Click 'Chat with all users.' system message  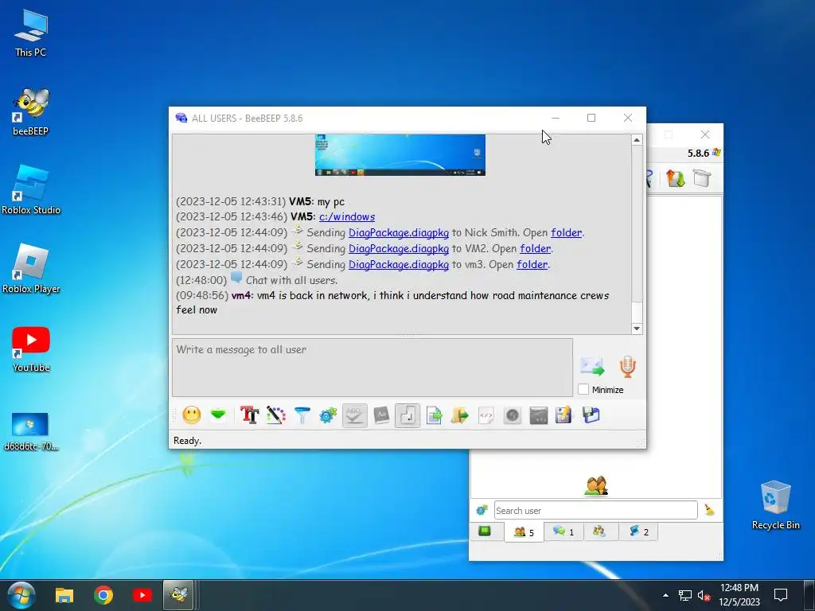coord(291,280)
